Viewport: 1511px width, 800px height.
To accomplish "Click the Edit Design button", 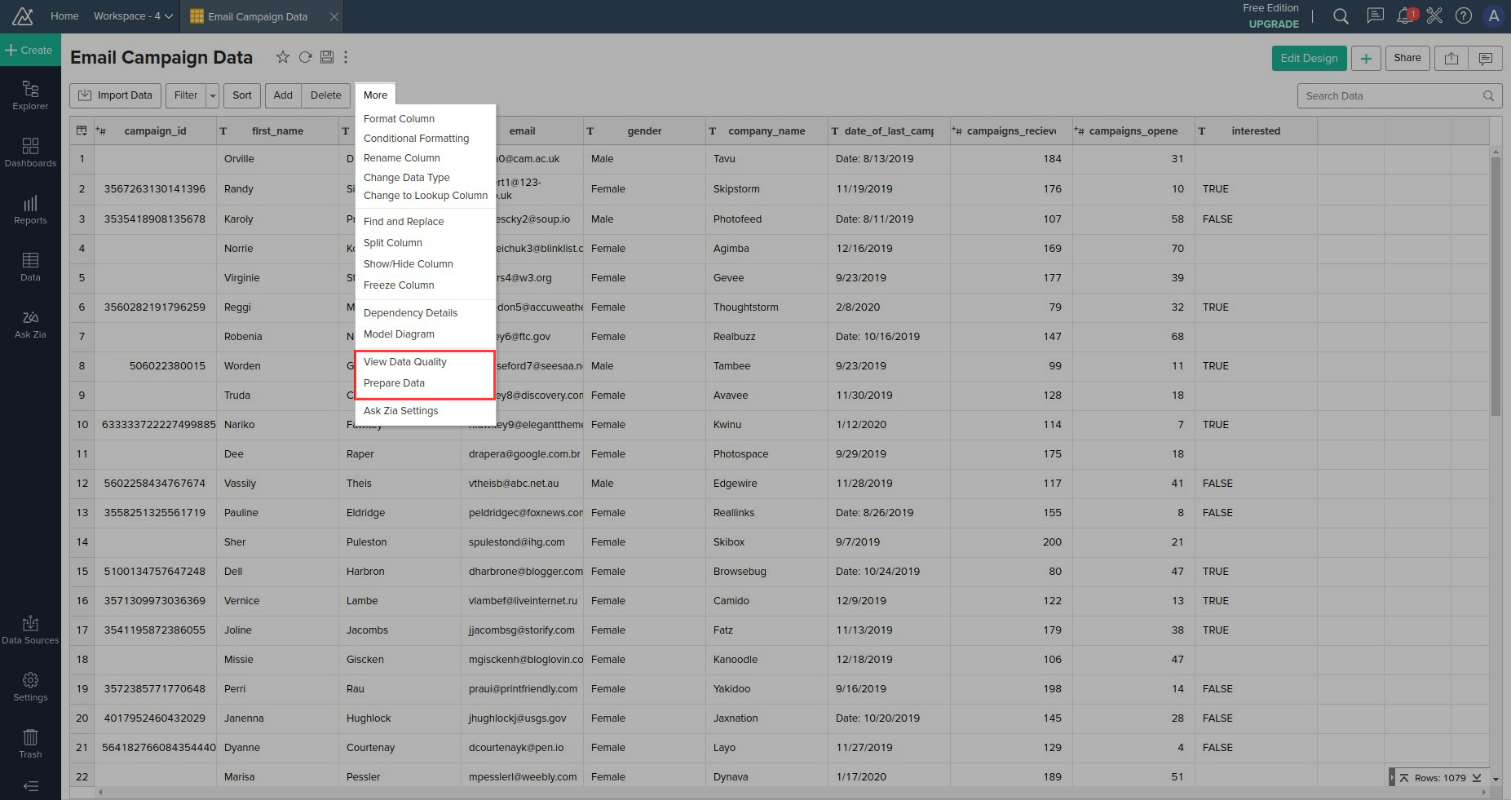I will [1308, 58].
